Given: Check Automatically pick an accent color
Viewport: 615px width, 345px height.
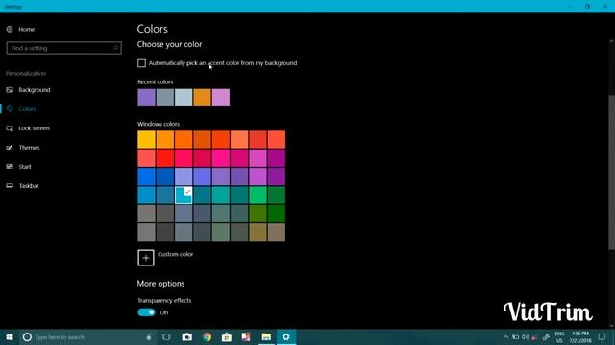Looking at the screenshot, I should click(x=141, y=63).
